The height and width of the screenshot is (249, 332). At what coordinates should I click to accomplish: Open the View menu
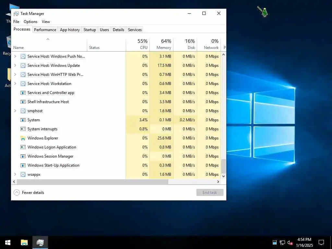point(46,22)
